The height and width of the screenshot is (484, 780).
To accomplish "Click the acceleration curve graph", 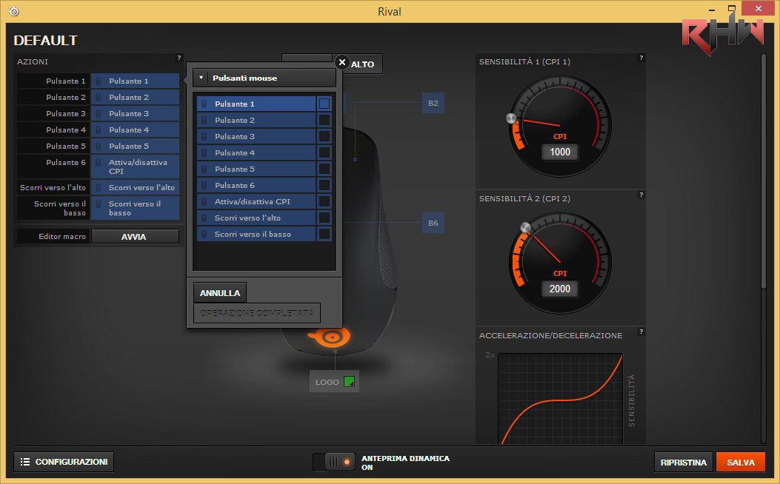I will [561, 399].
